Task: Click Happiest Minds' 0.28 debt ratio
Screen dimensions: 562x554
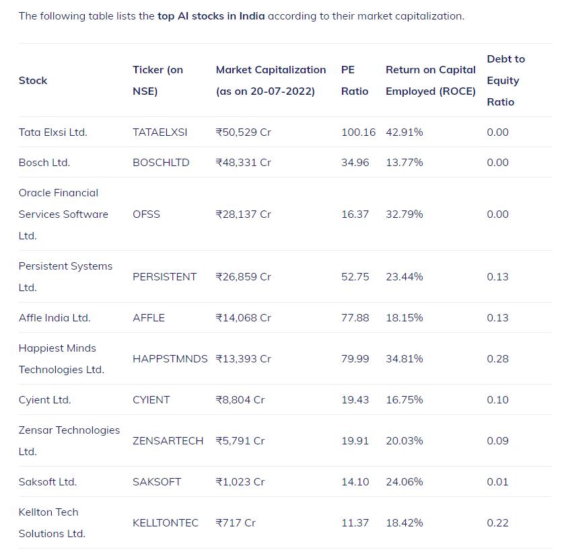Action: coord(497,359)
